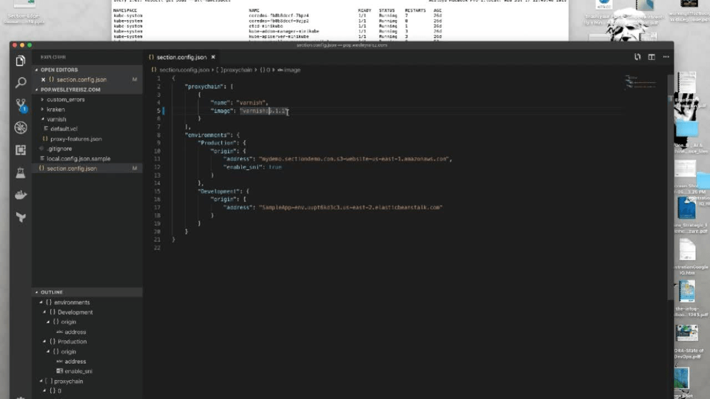This screenshot has width=710, height=399.
Task: Open the Debug view in activity bar
Action: click(x=21, y=128)
